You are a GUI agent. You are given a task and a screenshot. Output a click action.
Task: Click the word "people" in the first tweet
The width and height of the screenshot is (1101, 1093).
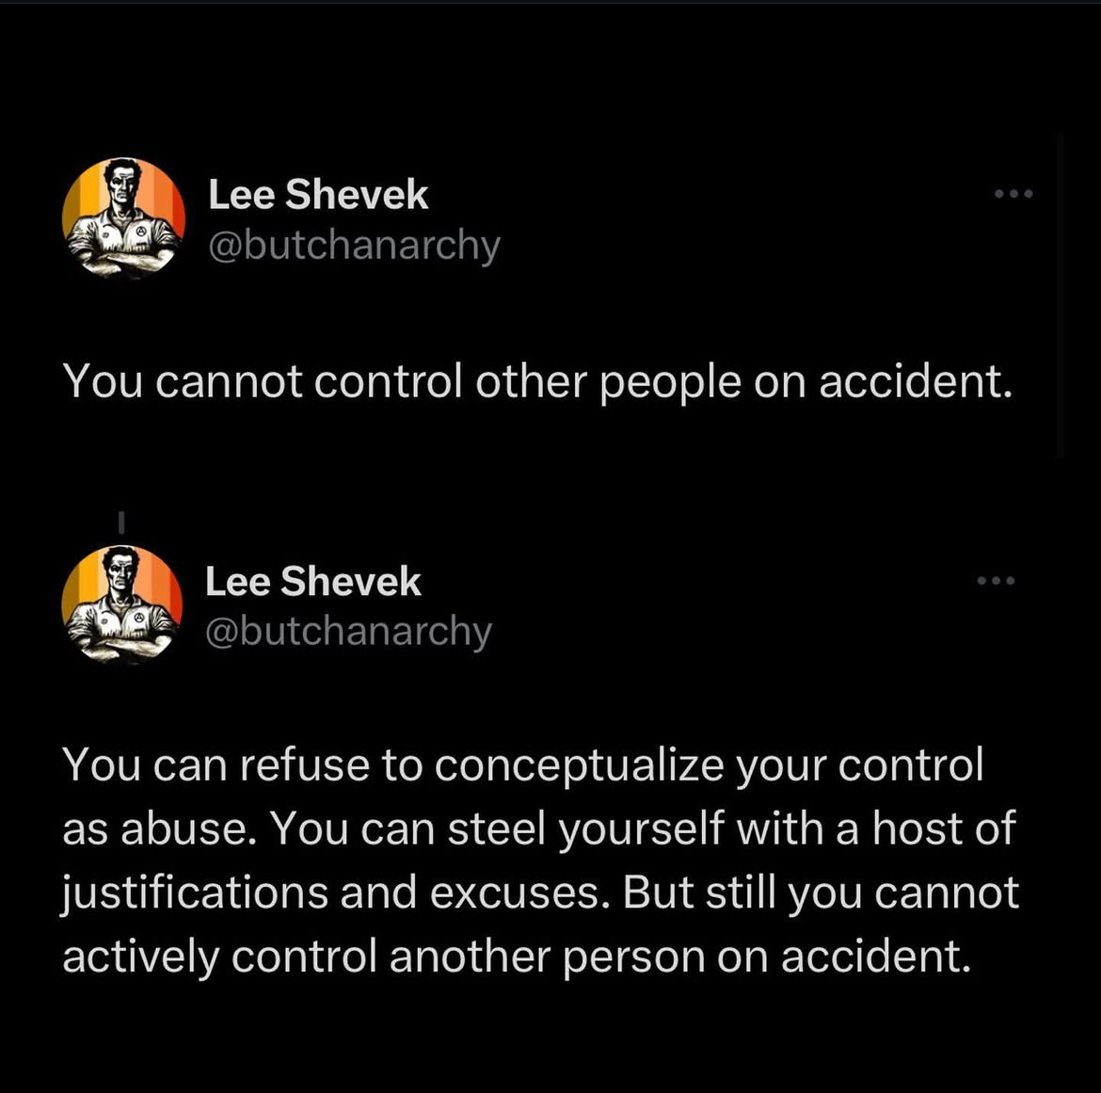pyautogui.click(x=671, y=383)
